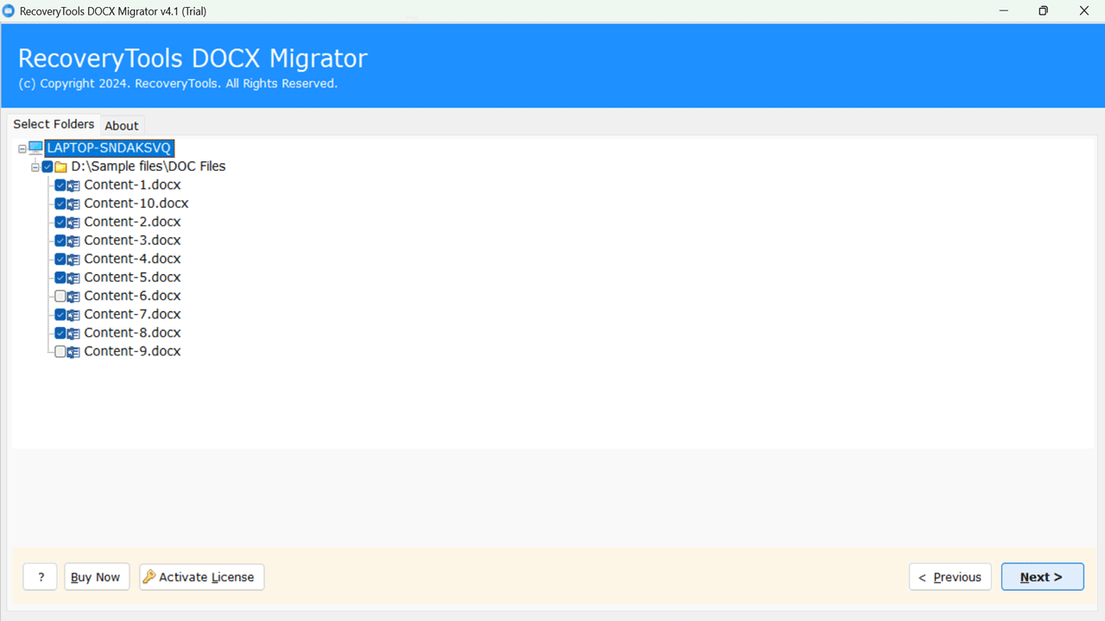This screenshot has width=1105, height=621.
Task: Minimize the DOCX Migrator window
Action: click(1004, 11)
